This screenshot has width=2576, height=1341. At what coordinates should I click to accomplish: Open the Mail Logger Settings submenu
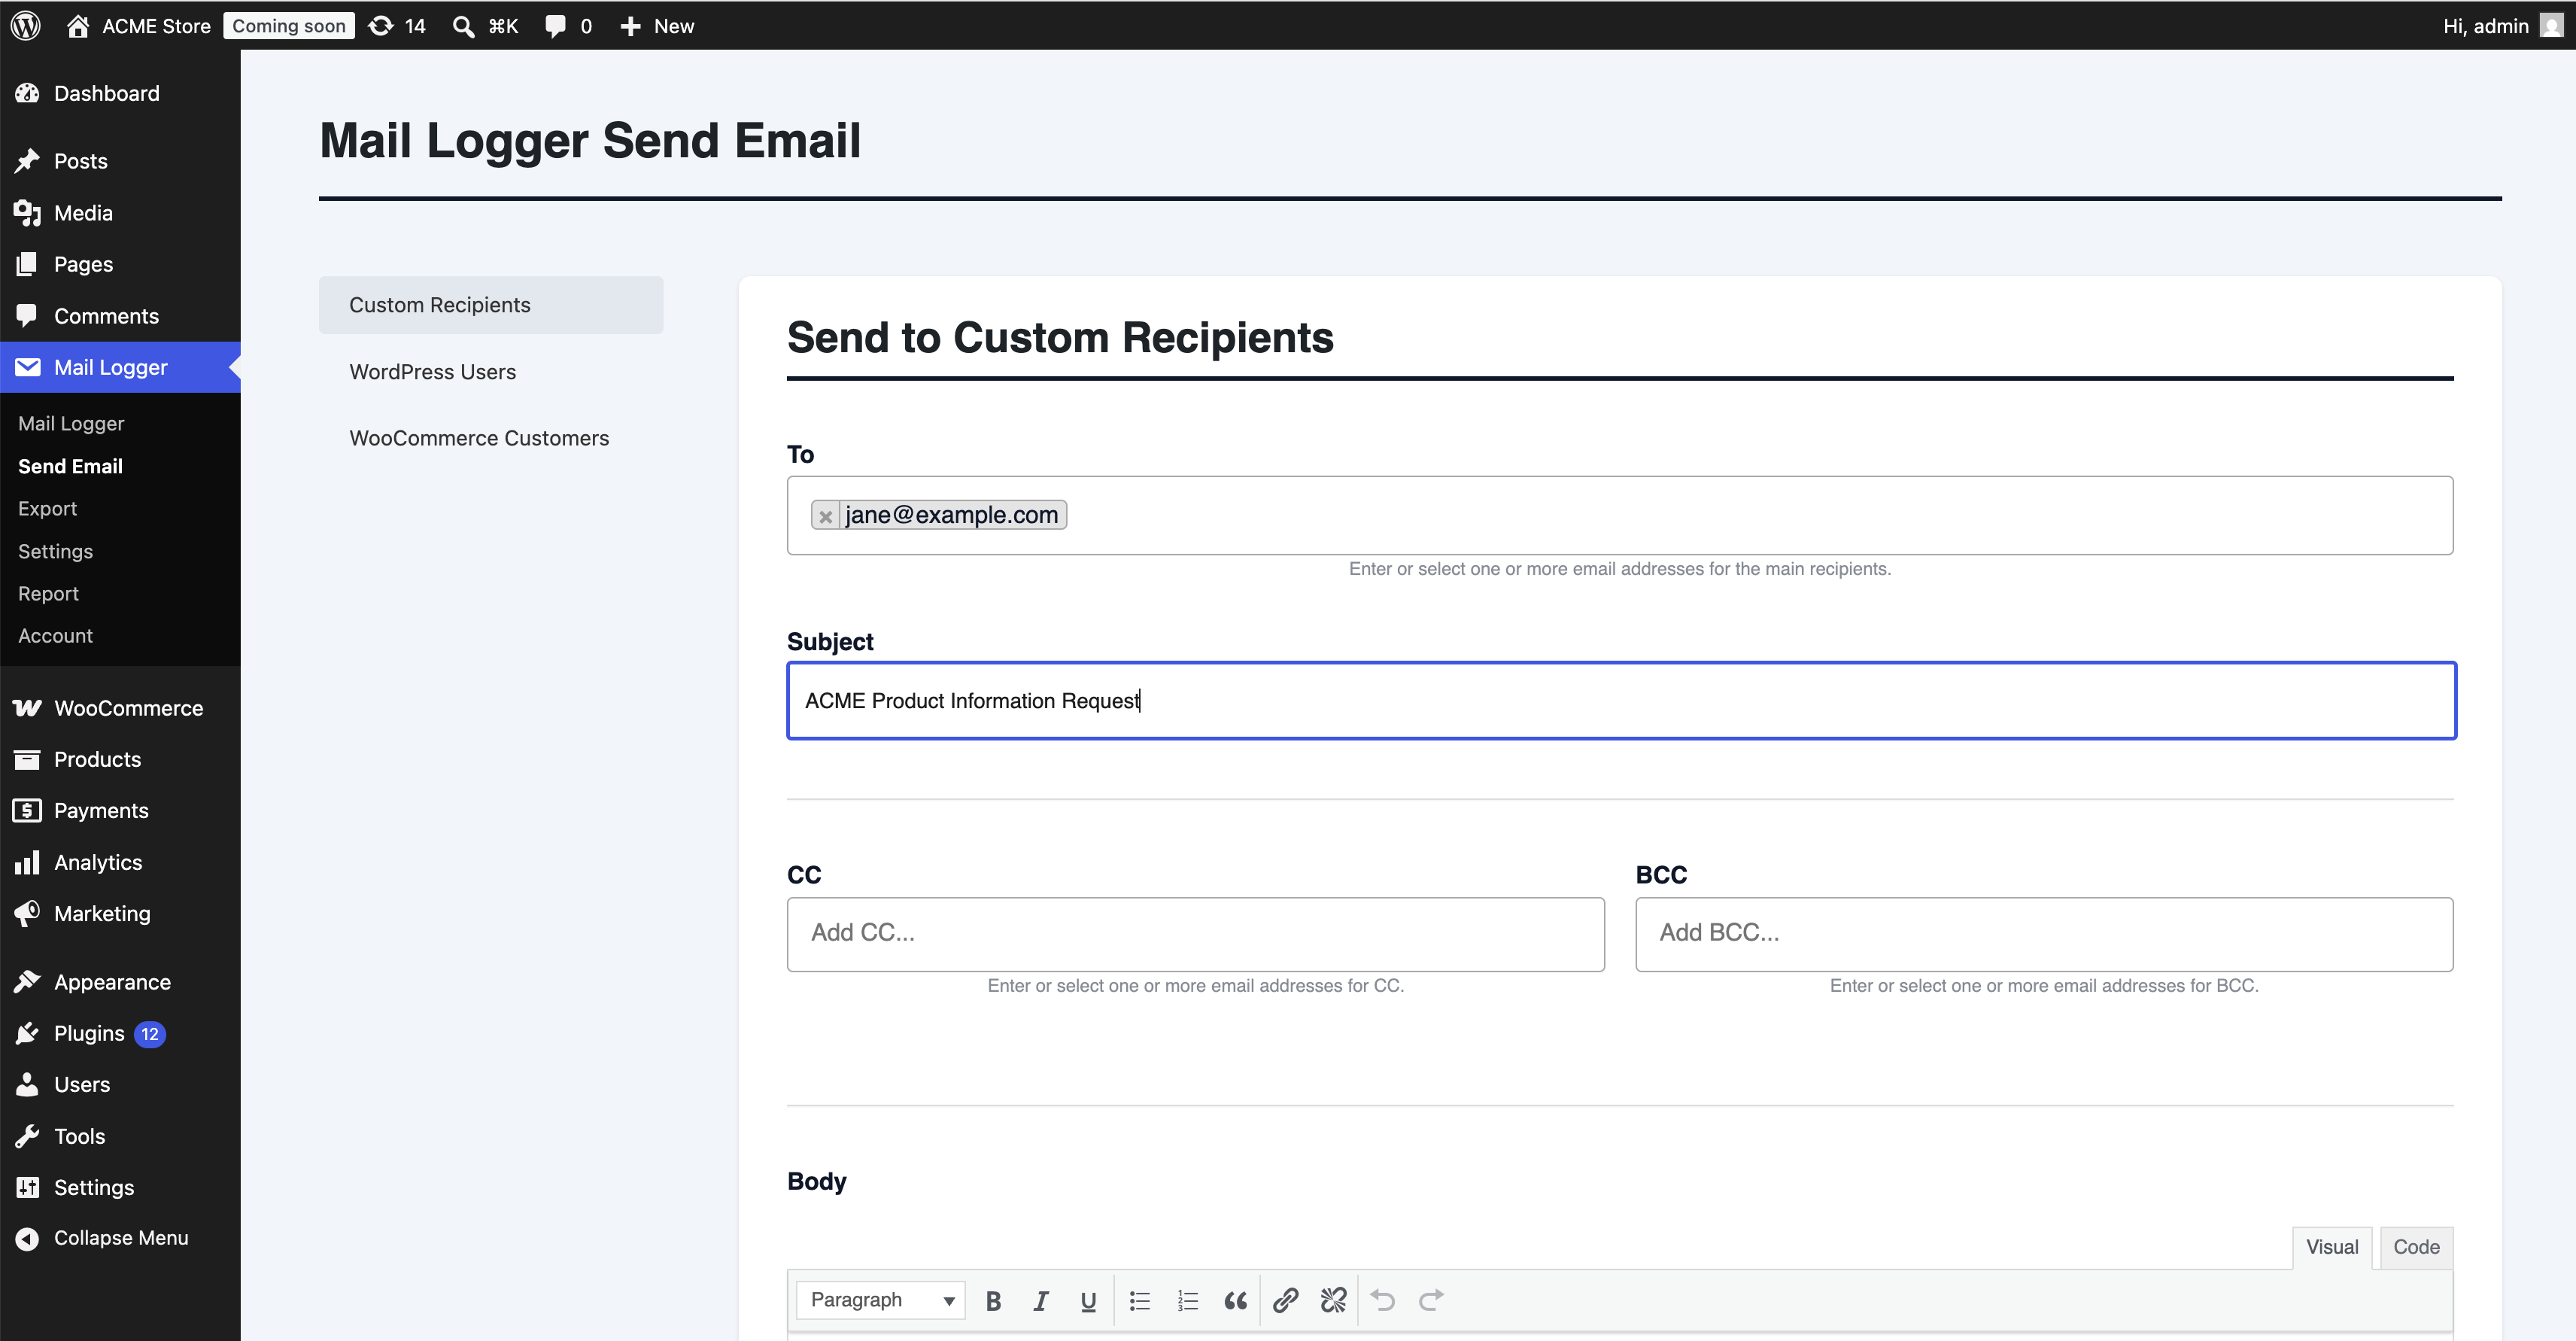coord(55,551)
